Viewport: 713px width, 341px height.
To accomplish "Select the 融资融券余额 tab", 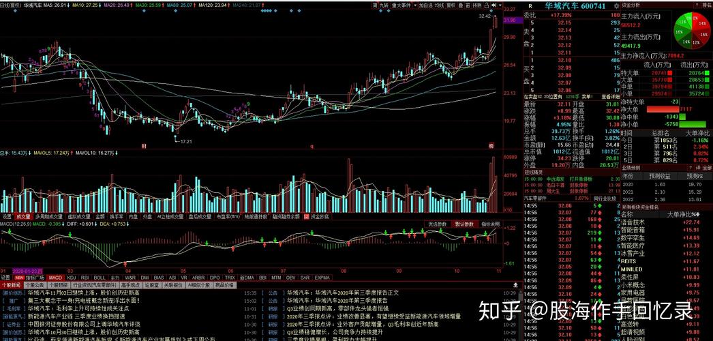I will coord(287,217).
